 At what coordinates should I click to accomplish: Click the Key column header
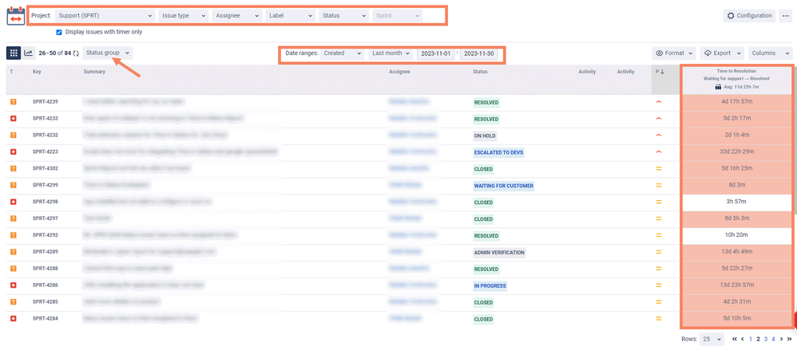coord(37,72)
